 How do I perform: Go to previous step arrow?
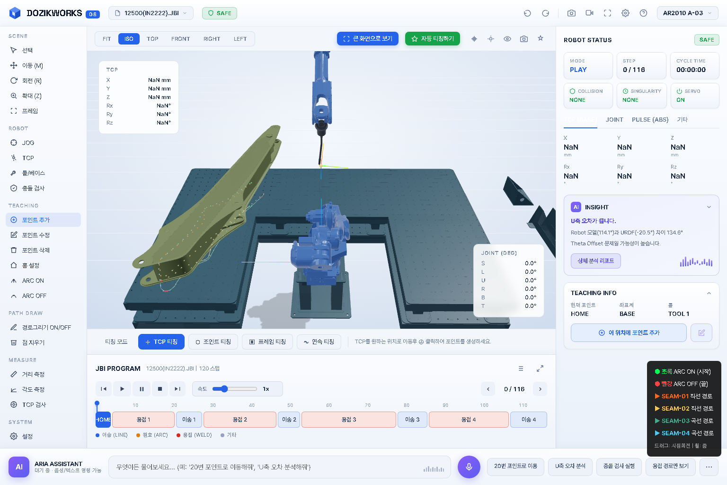tap(488, 389)
